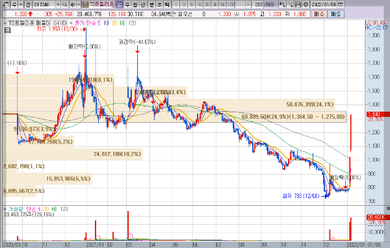The height and width of the screenshot is (248, 390).
Task: Toggle the small square before 종가 단순 legend
Action: click(71, 23)
